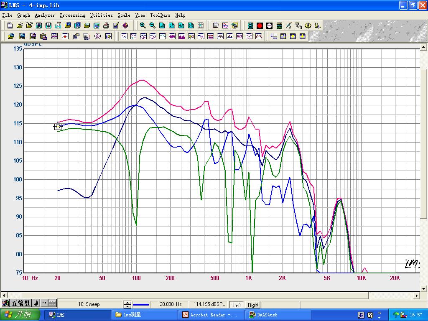Viewport: 428px width, 321px height.
Task: Click the MDF grid icon
Action: coord(87,36)
